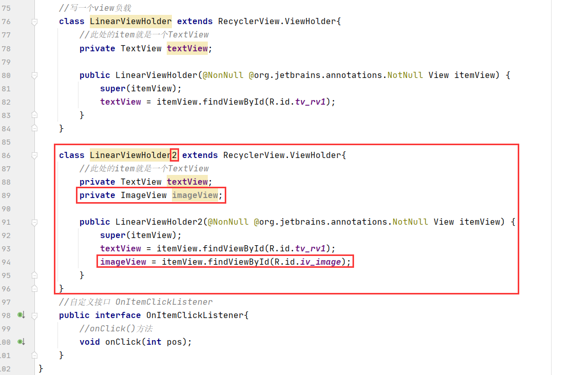This screenshot has width=568, height=375.
Task: Click the highlighted textView field on line 88
Action: (x=187, y=182)
